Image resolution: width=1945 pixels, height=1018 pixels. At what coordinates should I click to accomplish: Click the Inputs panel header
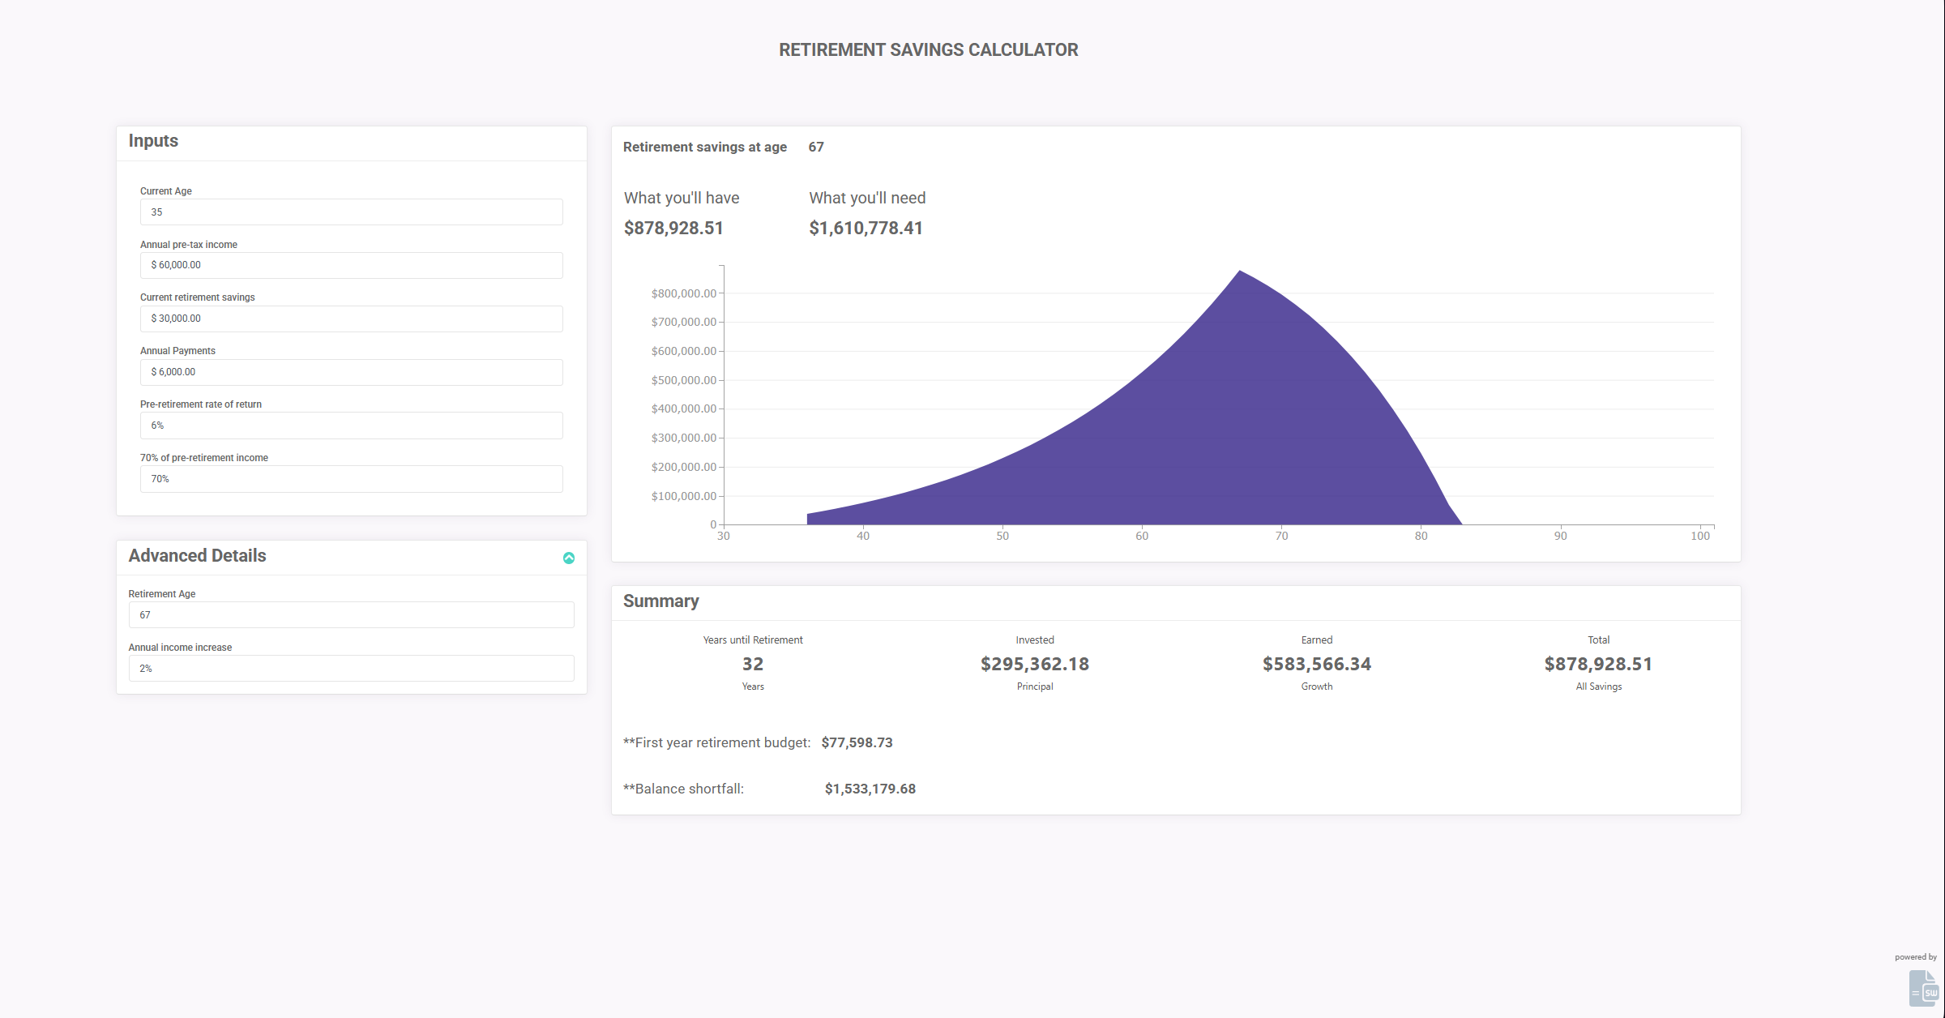click(153, 141)
